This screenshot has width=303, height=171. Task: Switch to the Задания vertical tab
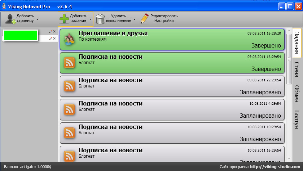tap(297, 43)
